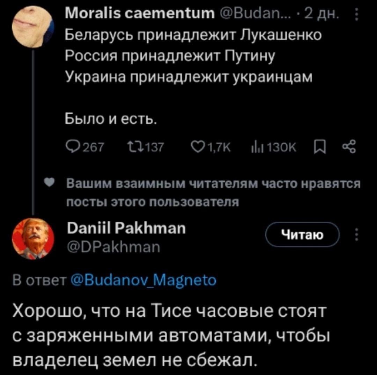The width and height of the screenshot is (377, 375).
Task: Toggle the Читаю following button
Action: click(x=303, y=235)
